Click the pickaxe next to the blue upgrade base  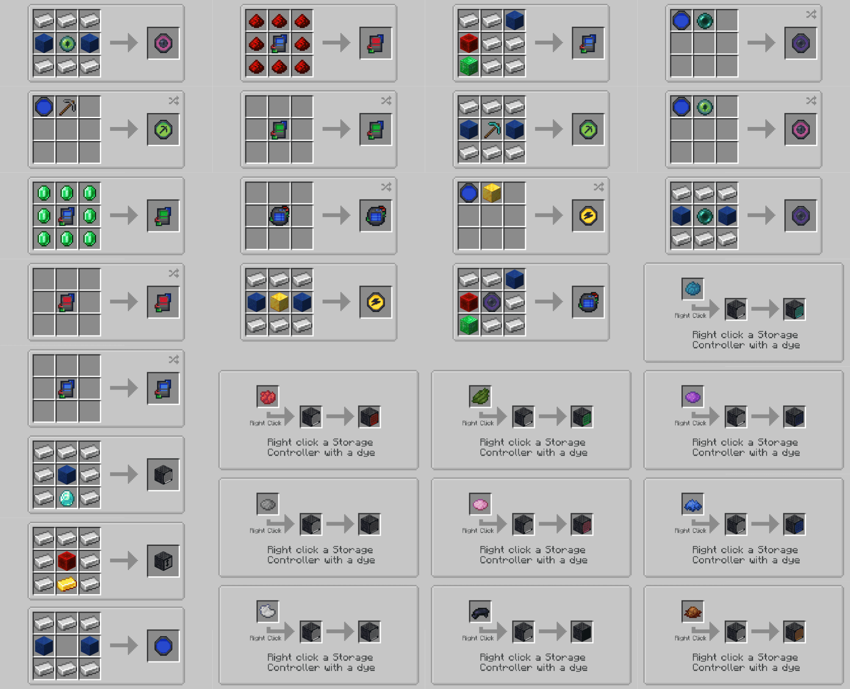tap(67, 107)
